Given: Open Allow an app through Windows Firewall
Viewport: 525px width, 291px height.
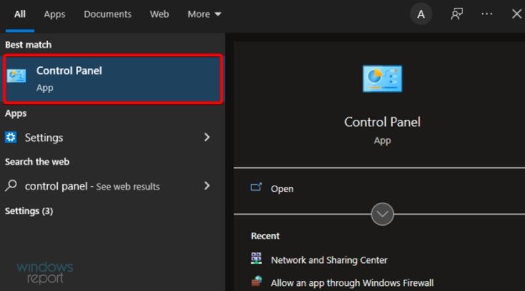Looking at the screenshot, I should [352, 283].
